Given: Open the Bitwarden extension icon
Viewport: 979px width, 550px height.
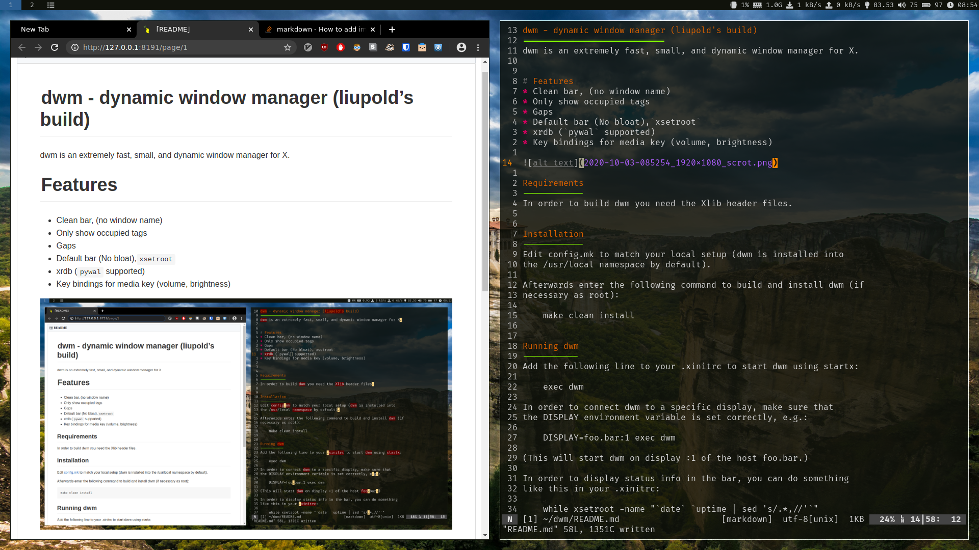Looking at the screenshot, I should tap(406, 47).
